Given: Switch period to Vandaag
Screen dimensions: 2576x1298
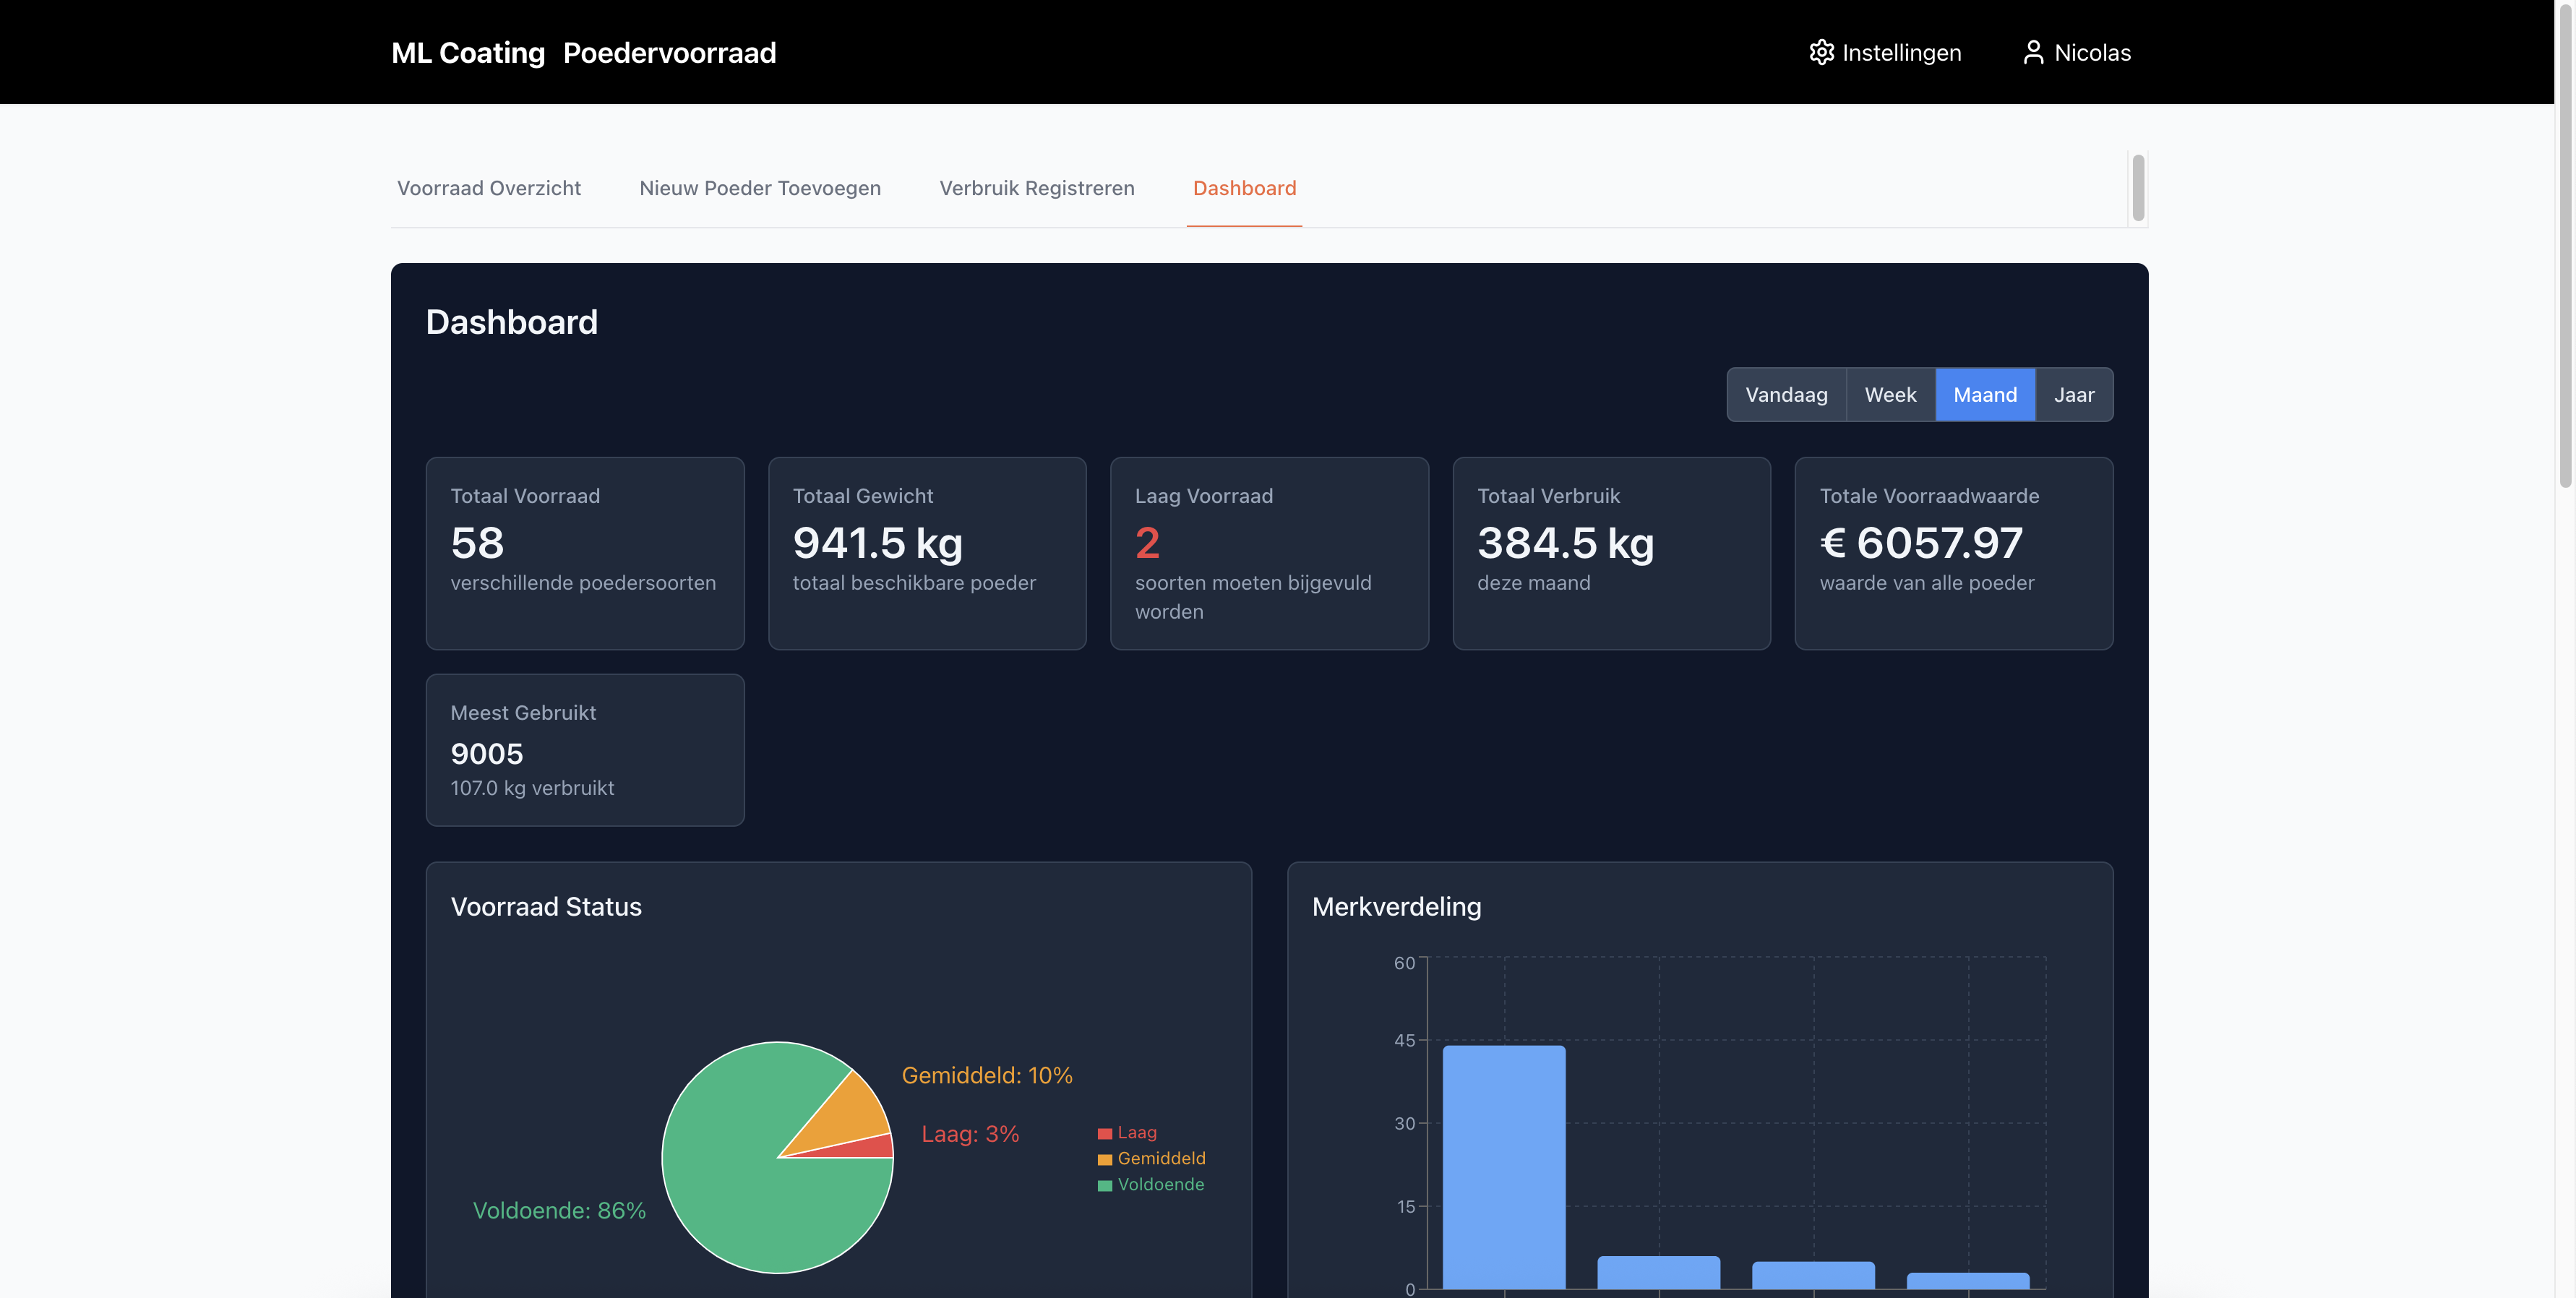Looking at the screenshot, I should [x=1786, y=395].
